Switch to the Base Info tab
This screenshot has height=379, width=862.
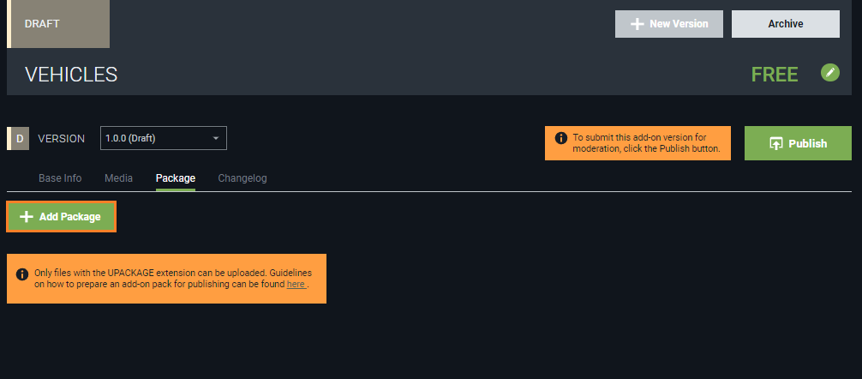pos(60,178)
